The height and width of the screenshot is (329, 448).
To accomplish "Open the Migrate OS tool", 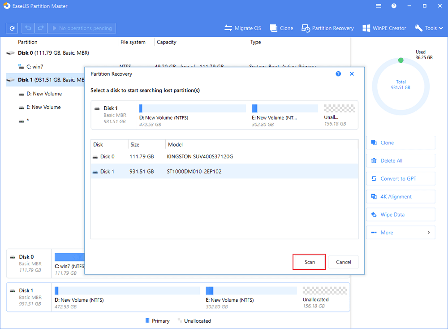I will pyautogui.click(x=242, y=28).
